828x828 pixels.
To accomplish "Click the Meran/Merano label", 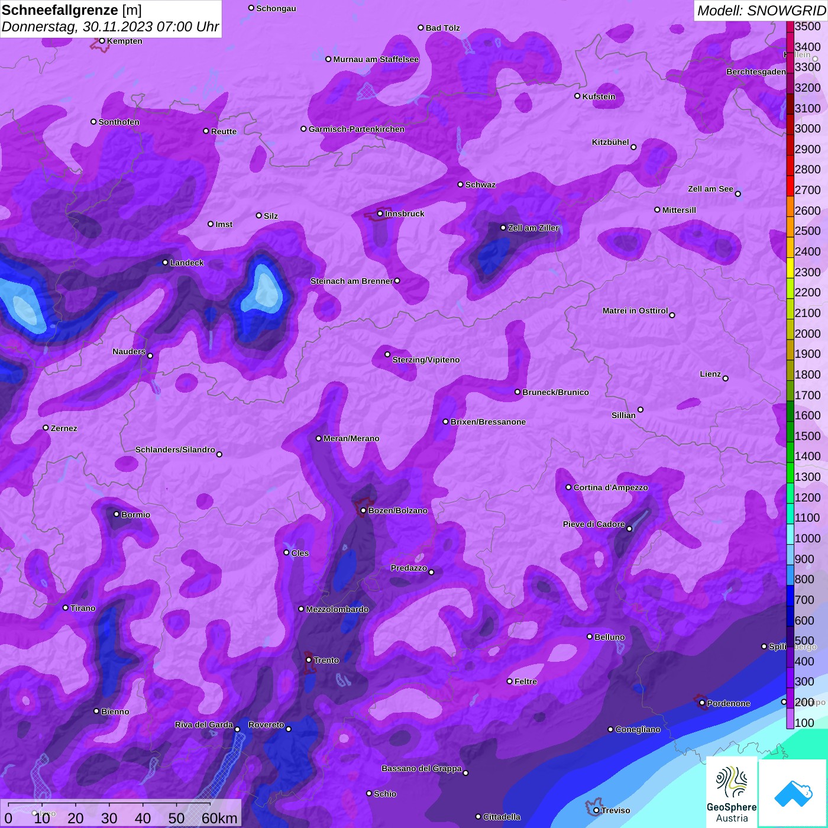I will click(351, 438).
